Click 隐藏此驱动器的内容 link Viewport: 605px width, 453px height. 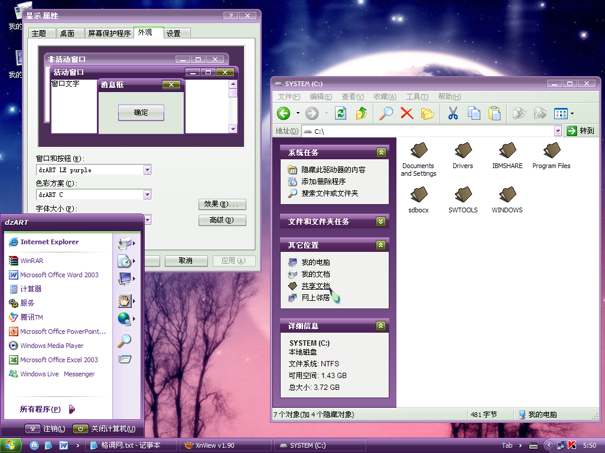(333, 169)
